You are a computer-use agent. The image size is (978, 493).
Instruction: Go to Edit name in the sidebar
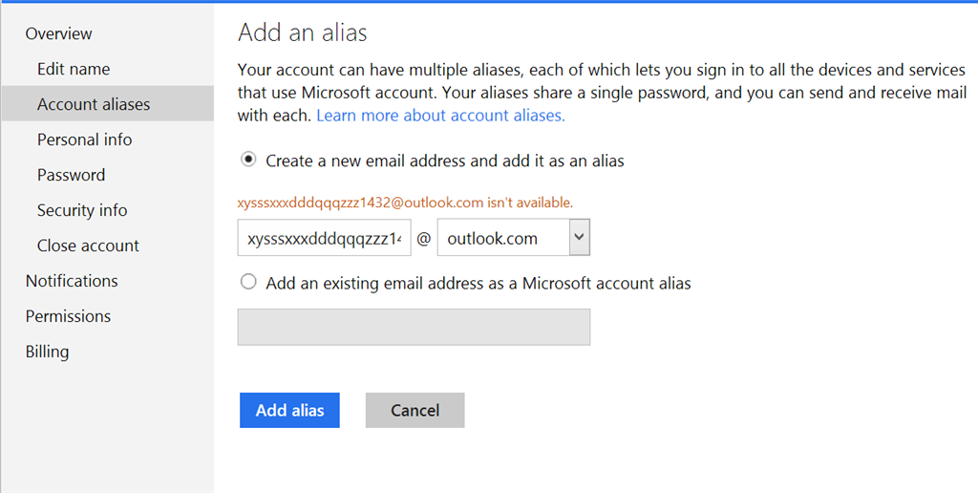click(74, 69)
